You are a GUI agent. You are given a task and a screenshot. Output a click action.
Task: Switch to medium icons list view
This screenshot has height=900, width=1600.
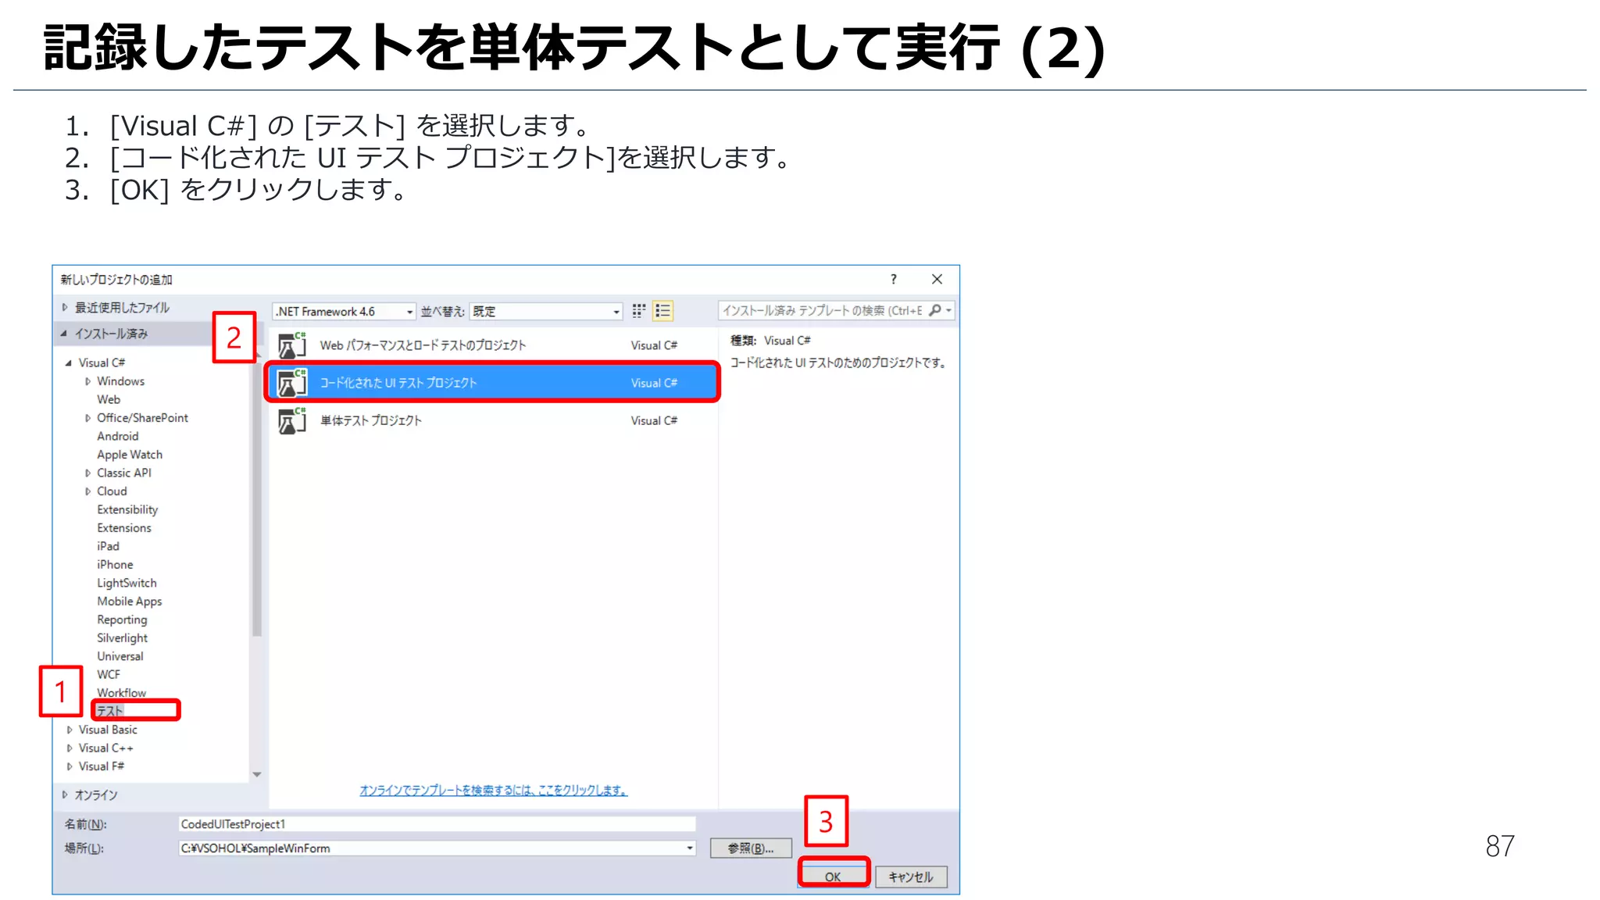pyautogui.click(x=662, y=311)
